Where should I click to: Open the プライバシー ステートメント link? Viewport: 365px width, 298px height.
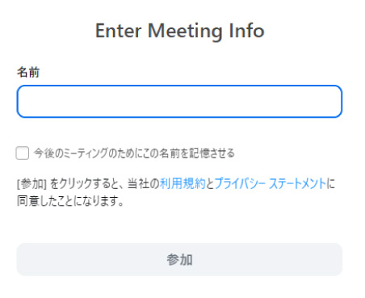point(271,183)
